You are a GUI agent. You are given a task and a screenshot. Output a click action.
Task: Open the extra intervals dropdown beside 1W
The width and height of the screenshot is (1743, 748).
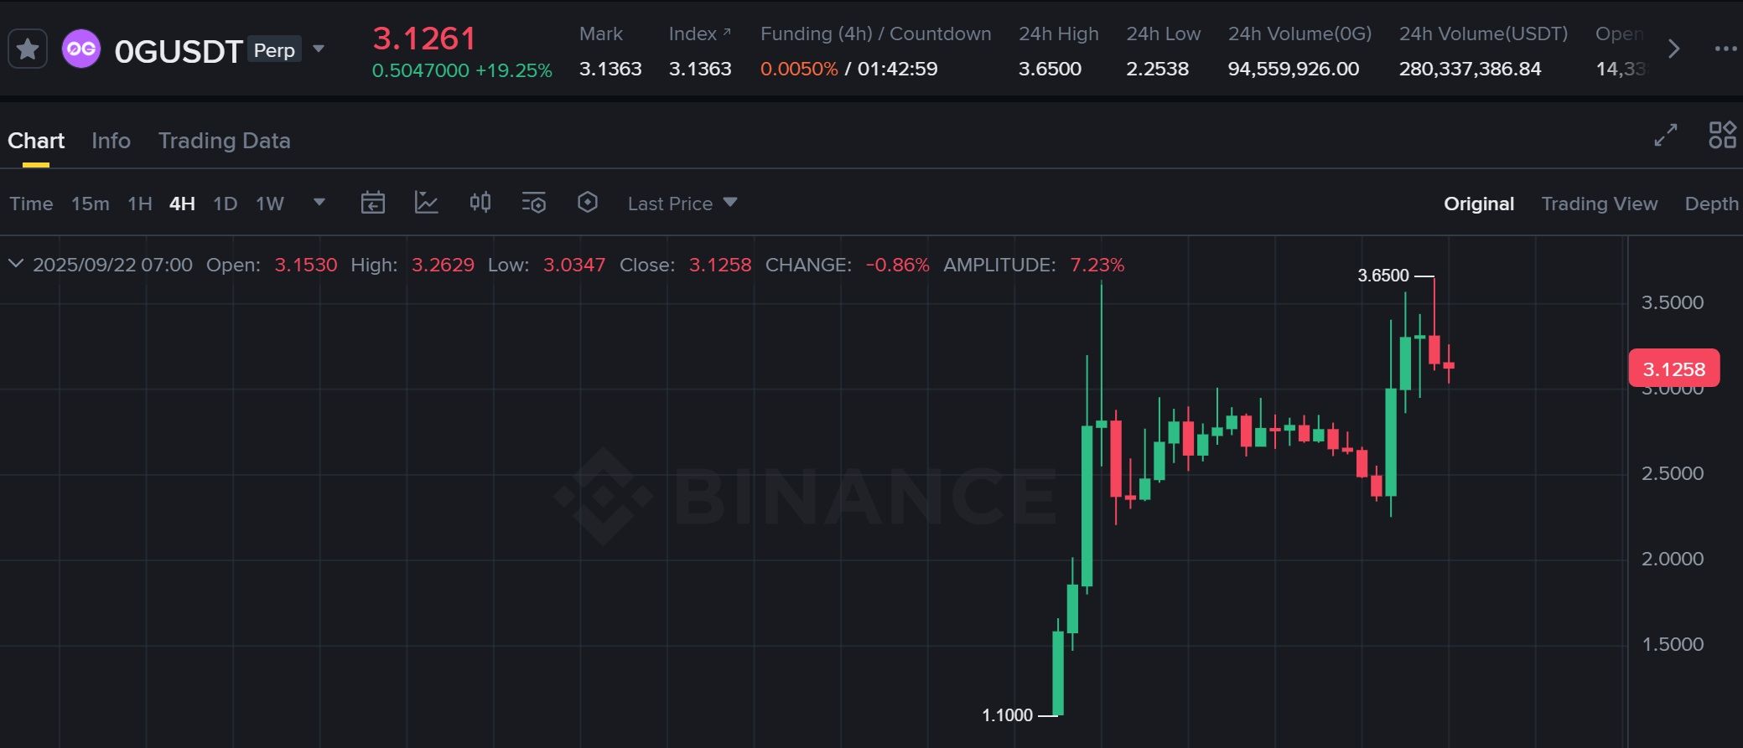tap(319, 203)
